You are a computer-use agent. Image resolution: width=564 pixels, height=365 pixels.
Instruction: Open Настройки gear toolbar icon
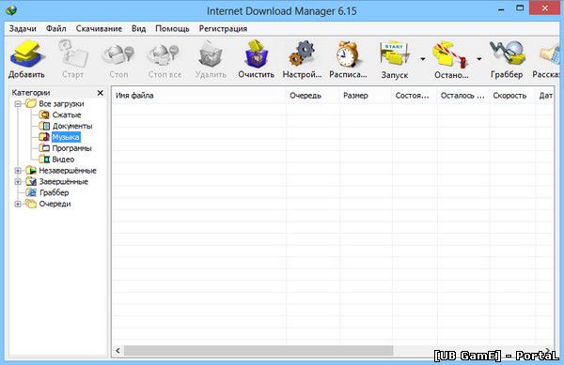(302, 53)
